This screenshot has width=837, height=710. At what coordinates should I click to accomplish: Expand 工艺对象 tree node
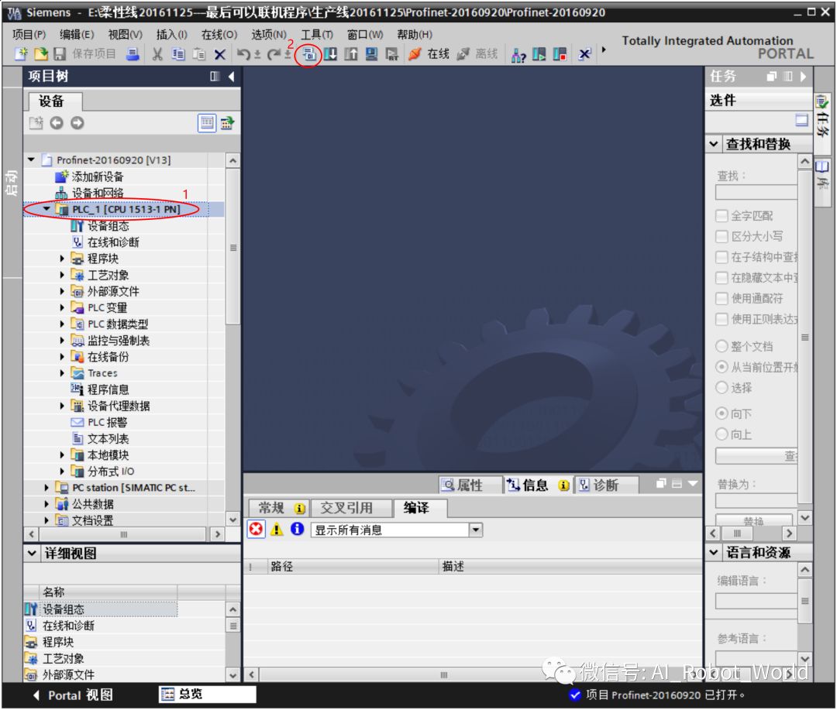tap(62, 276)
